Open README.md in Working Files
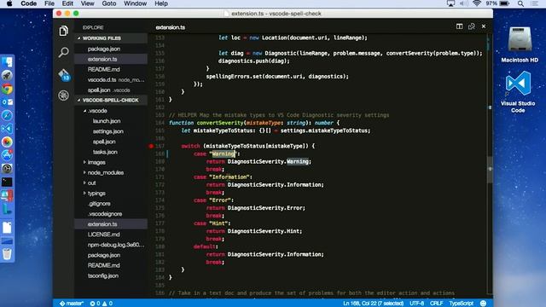546x307 pixels. [x=111, y=70]
